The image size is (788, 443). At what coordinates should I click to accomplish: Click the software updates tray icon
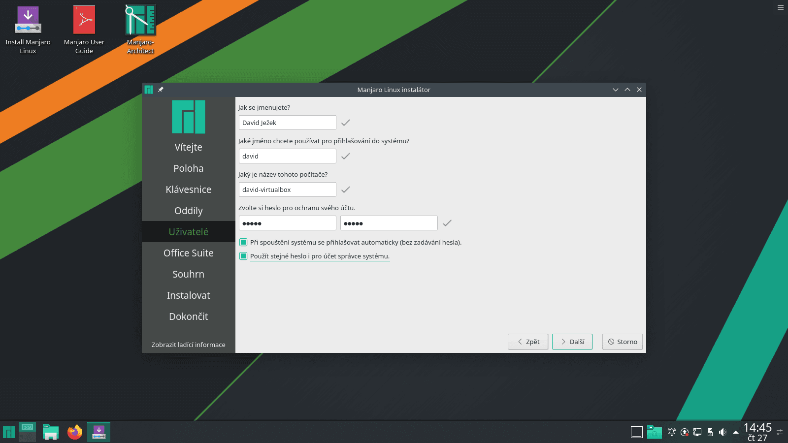(685, 432)
